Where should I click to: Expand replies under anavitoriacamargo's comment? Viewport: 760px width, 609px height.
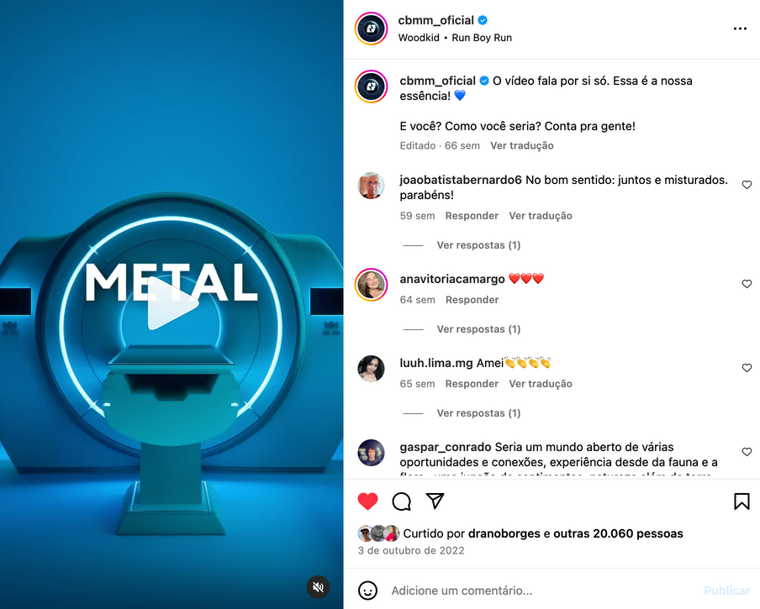coord(478,329)
